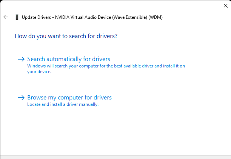Viewport: 231px width, 159px height.
Task: Click empty space inside the Search automatically box
Action: pos(151,79)
